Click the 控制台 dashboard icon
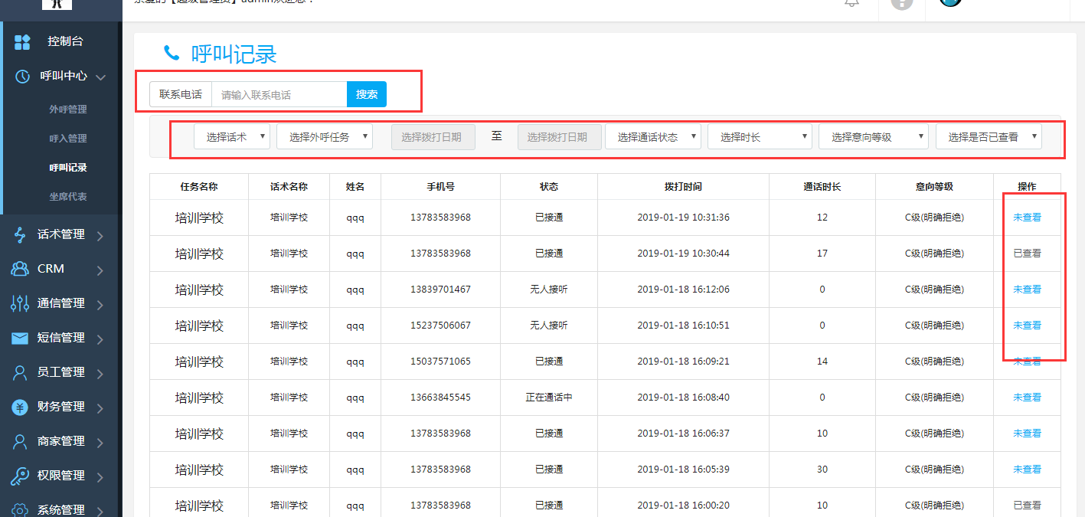 click(22, 42)
